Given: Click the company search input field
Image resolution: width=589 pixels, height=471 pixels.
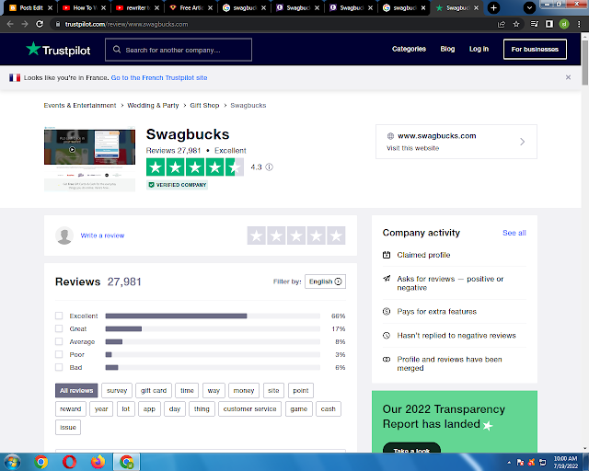Looking at the screenshot, I should (x=179, y=50).
